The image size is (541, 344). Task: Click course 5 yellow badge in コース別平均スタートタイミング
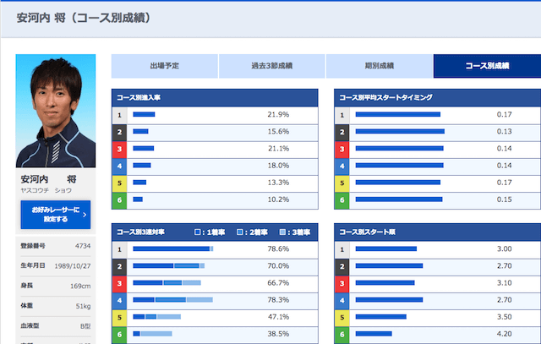[342, 183]
